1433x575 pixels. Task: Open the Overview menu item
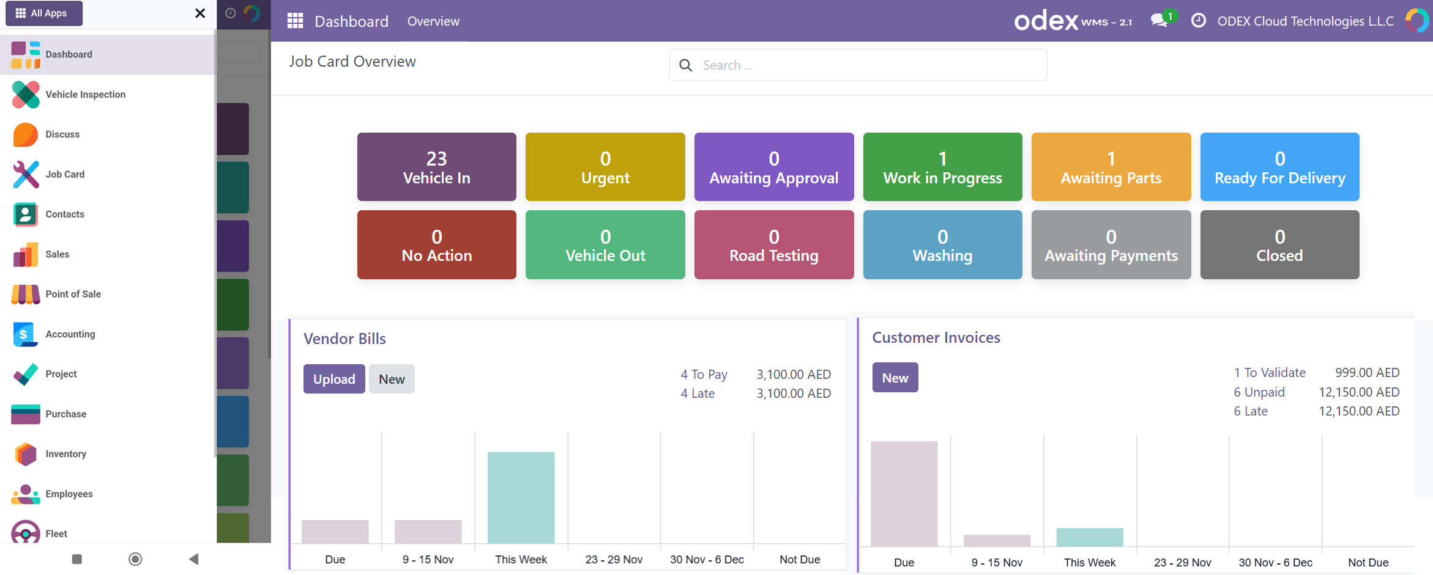click(x=433, y=21)
